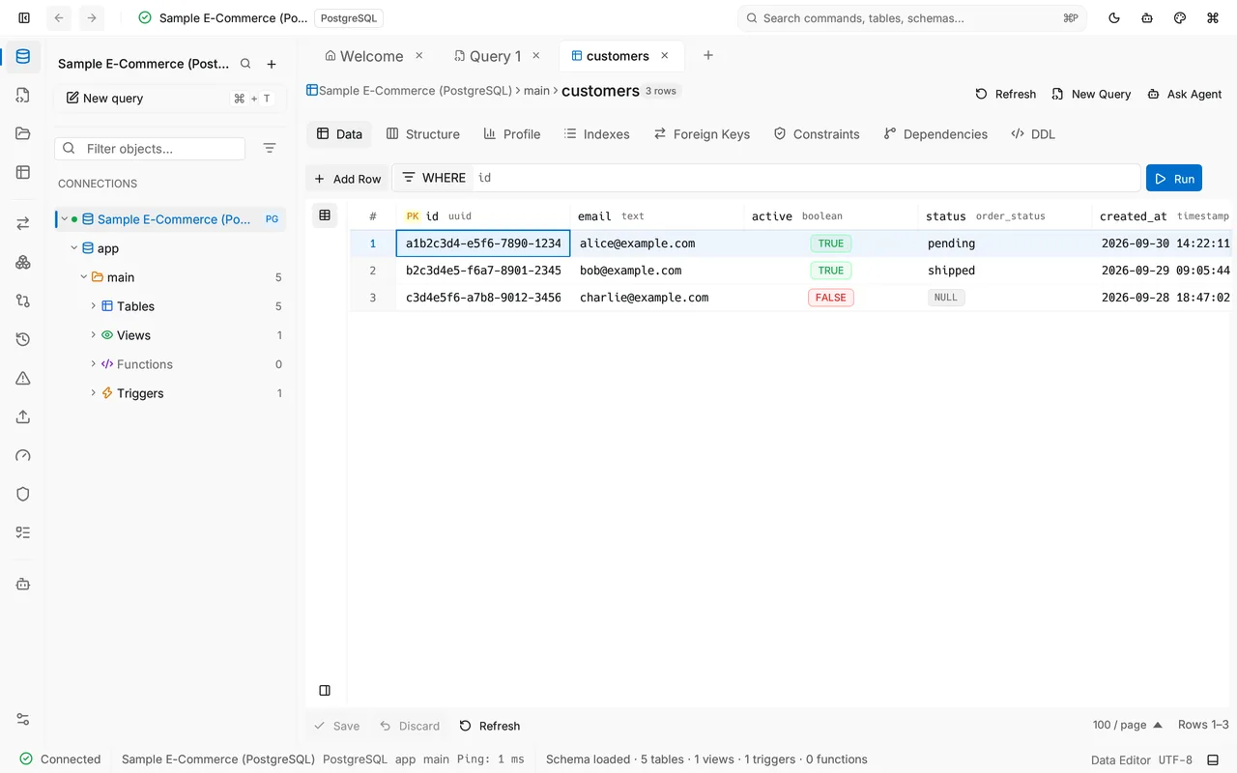Viewport: 1237px width, 773px height.
Task: Open the stacked cubes icon in left rail
Action: [x=23, y=262]
